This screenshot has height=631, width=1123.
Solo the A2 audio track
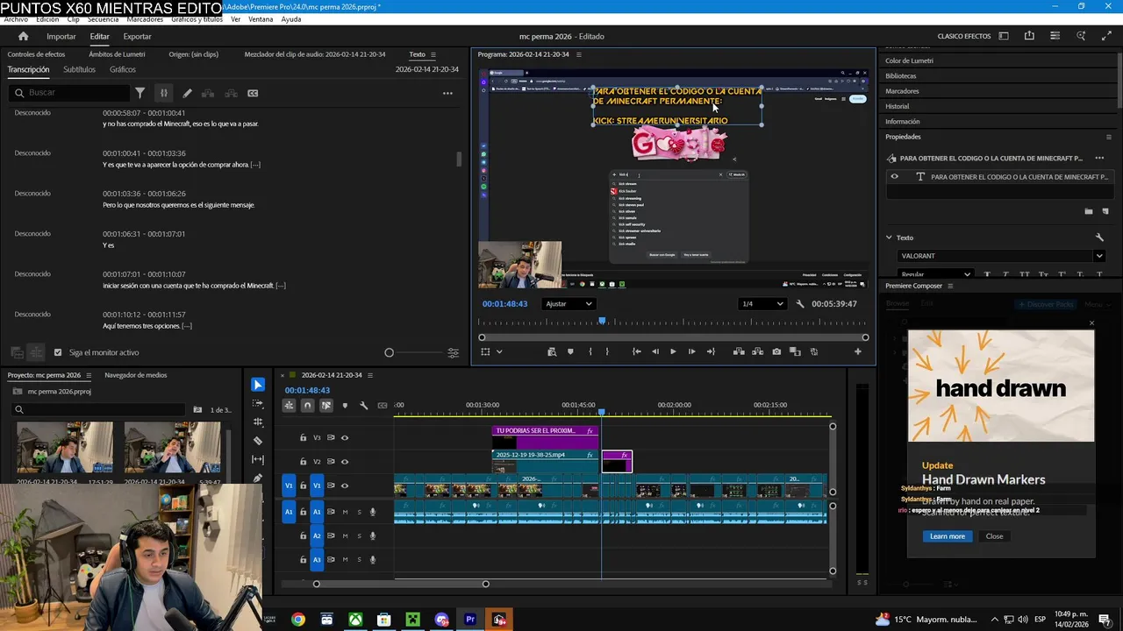[359, 535]
